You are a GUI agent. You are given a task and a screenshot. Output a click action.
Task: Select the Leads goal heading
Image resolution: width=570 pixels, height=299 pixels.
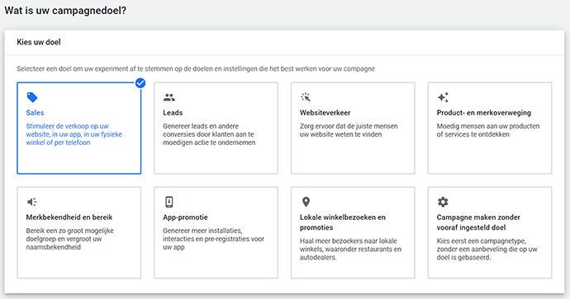[x=173, y=113]
